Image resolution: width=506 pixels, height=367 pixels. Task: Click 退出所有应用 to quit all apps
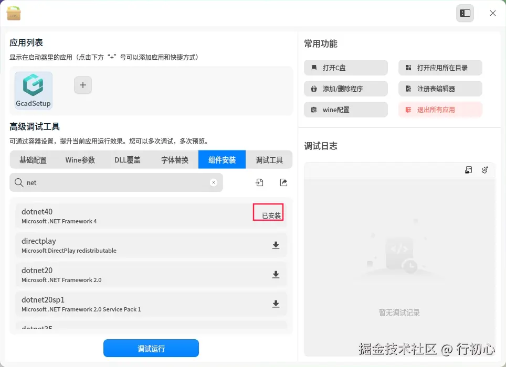[440, 110]
